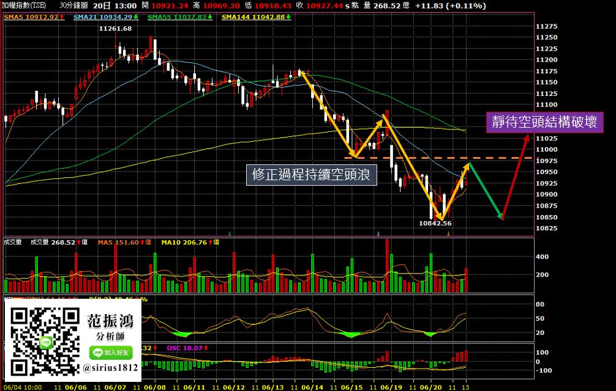The width and height of the screenshot is (616, 391).
Task: Click the 11100 price axis label
Action: (x=546, y=105)
